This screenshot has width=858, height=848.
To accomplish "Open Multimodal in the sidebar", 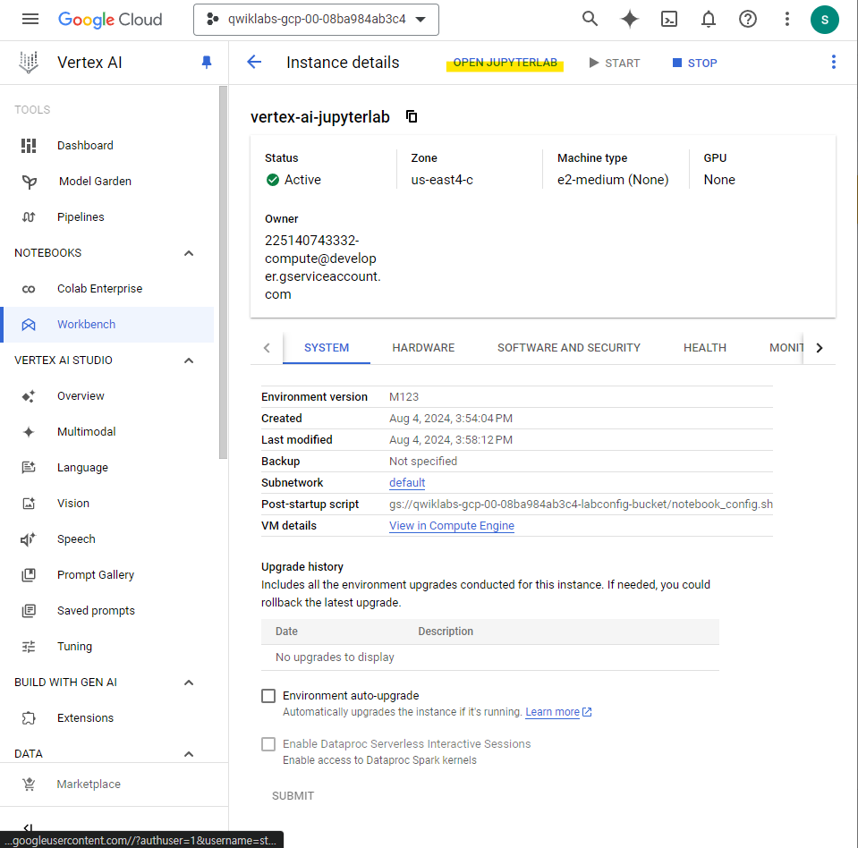I will click(107, 432).
